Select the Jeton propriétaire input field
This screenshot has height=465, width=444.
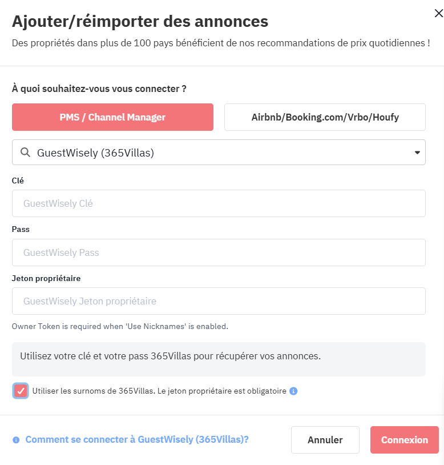pos(219,301)
